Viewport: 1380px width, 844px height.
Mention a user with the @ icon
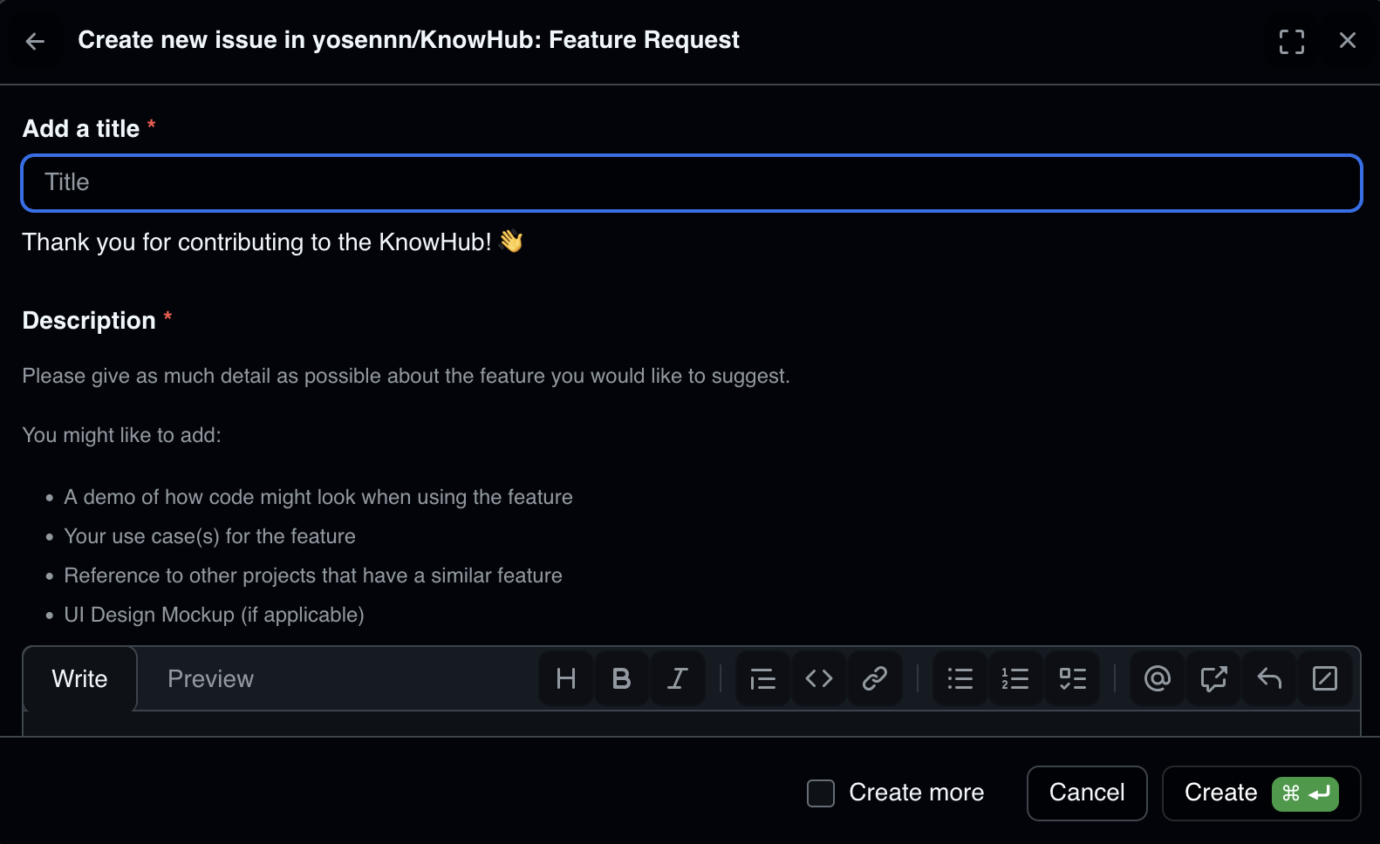(1157, 678)
